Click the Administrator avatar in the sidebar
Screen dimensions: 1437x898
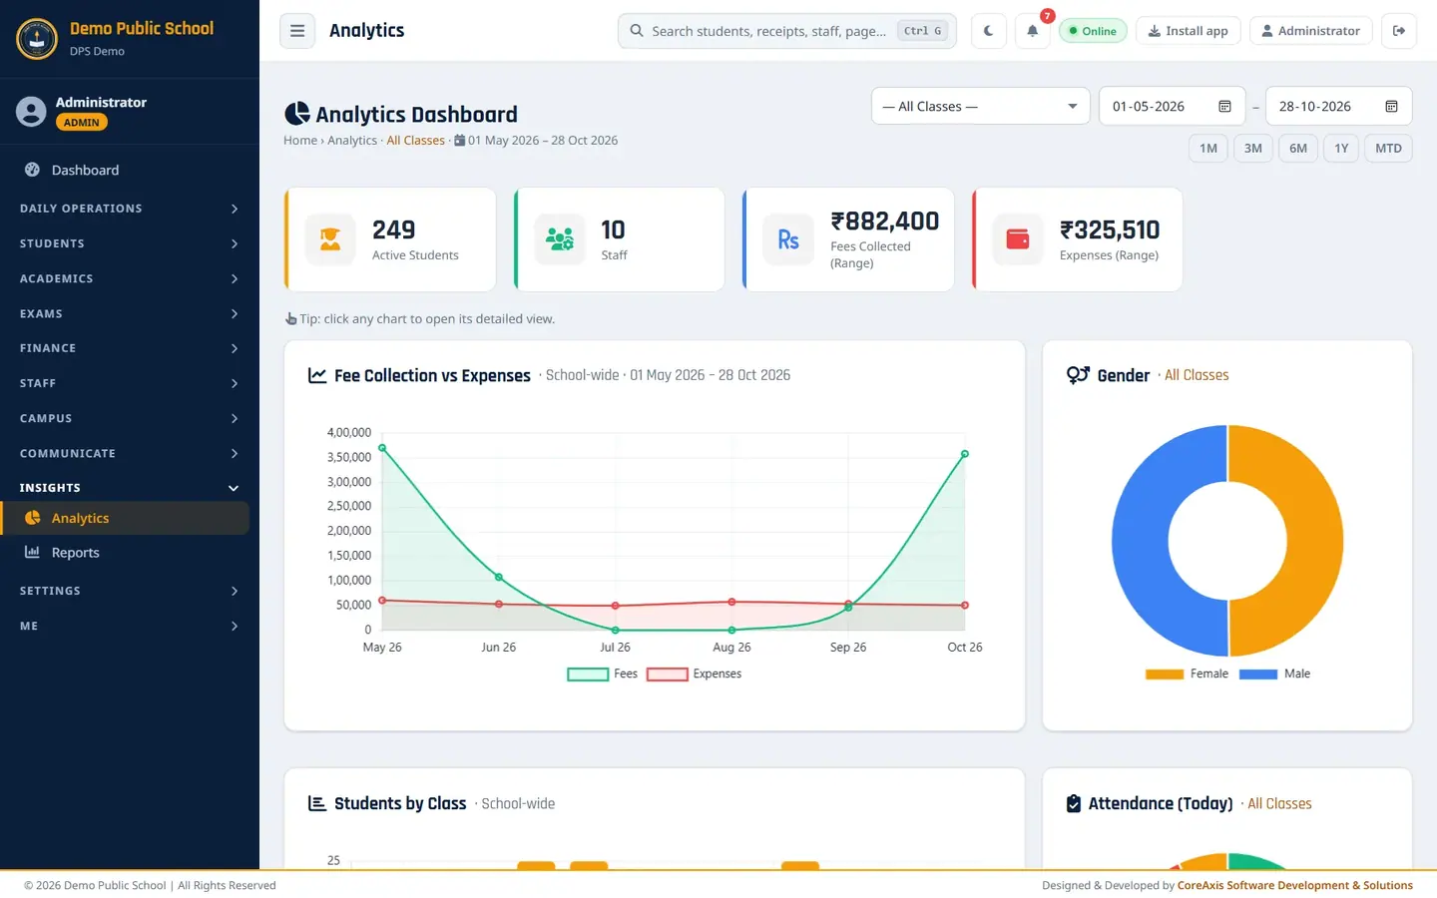(31, 112)
